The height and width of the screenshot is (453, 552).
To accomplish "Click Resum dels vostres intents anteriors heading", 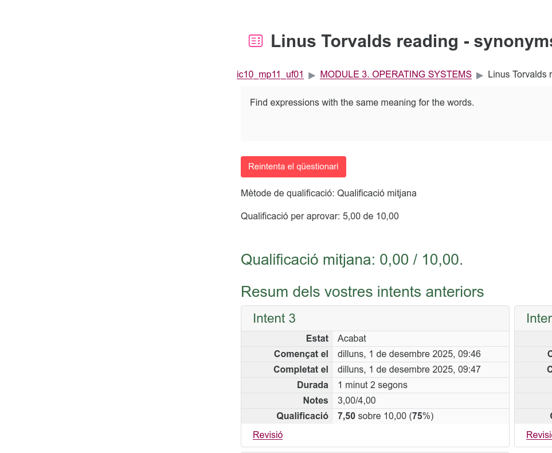I will 362,292.
